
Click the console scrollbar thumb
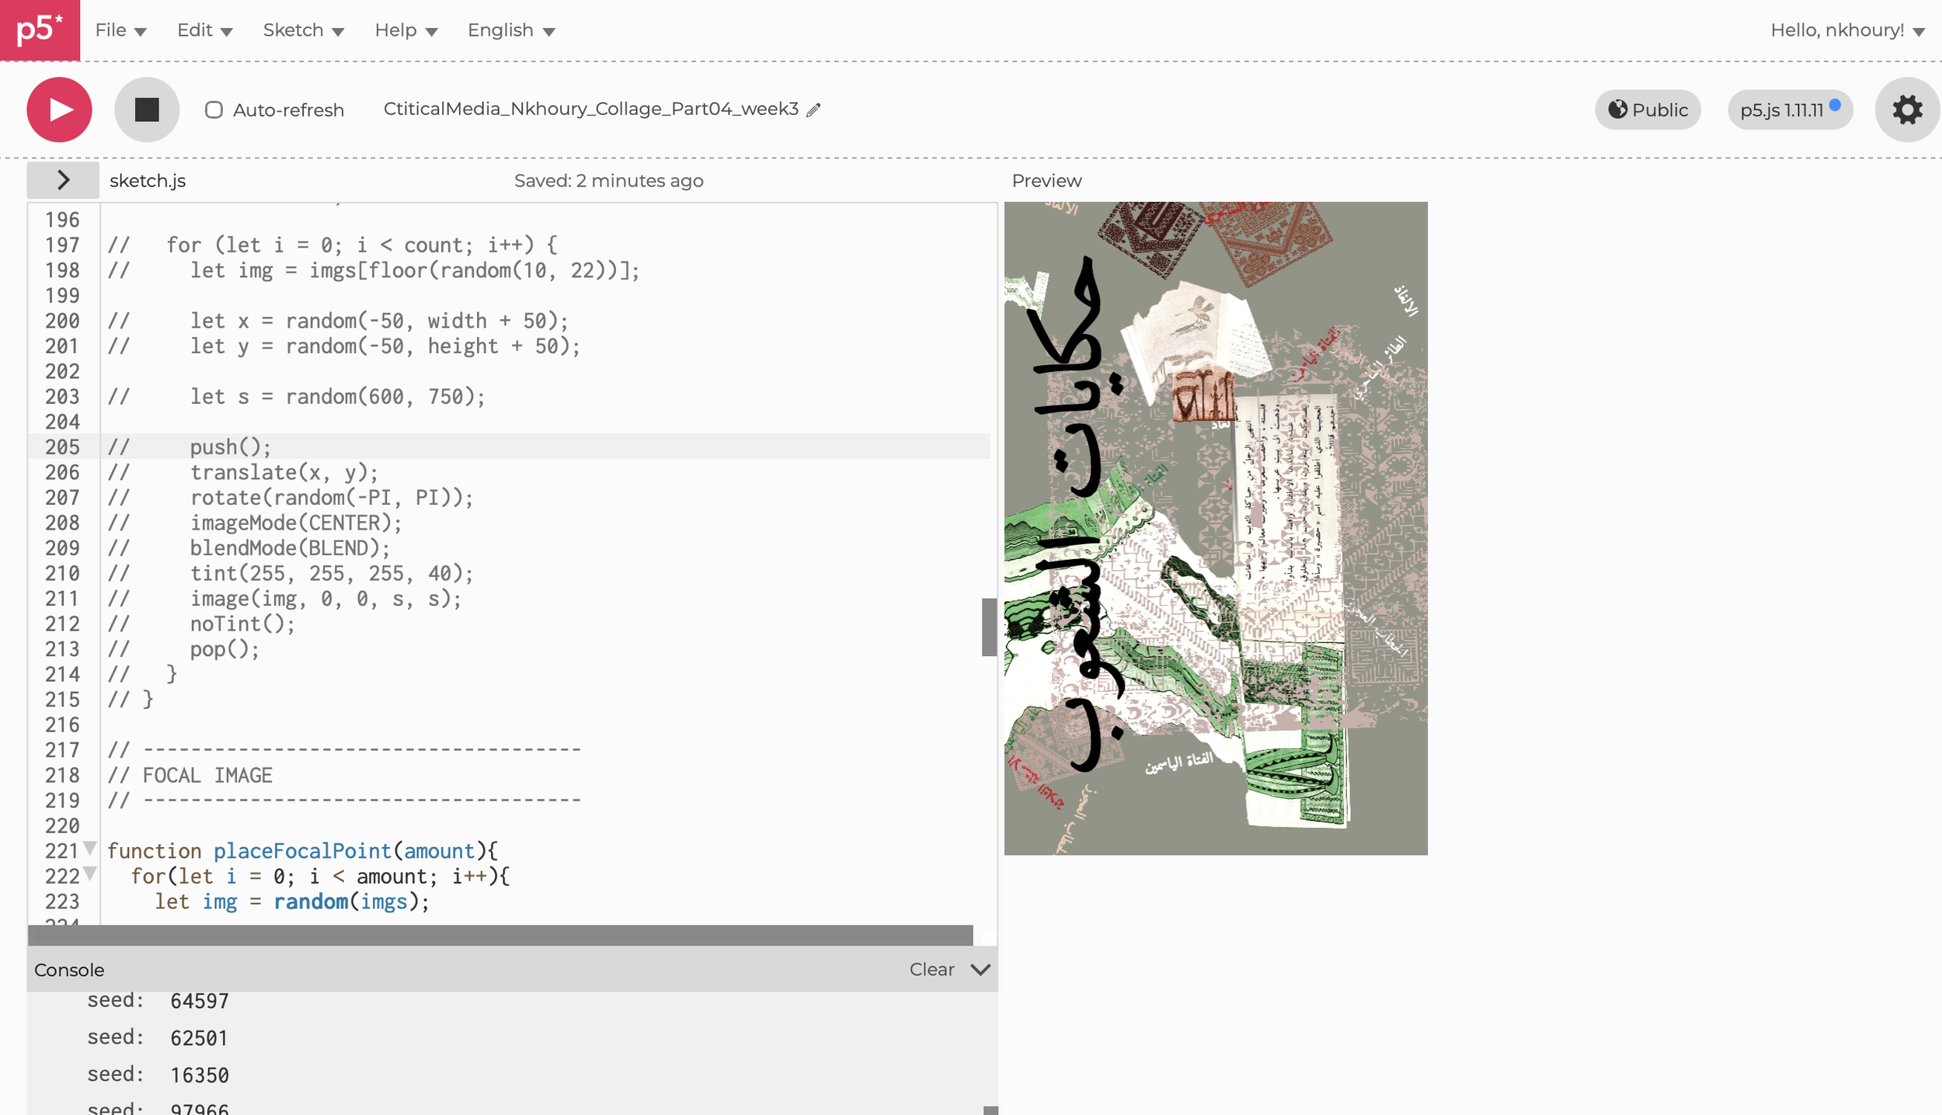(x=990, y=1110)
